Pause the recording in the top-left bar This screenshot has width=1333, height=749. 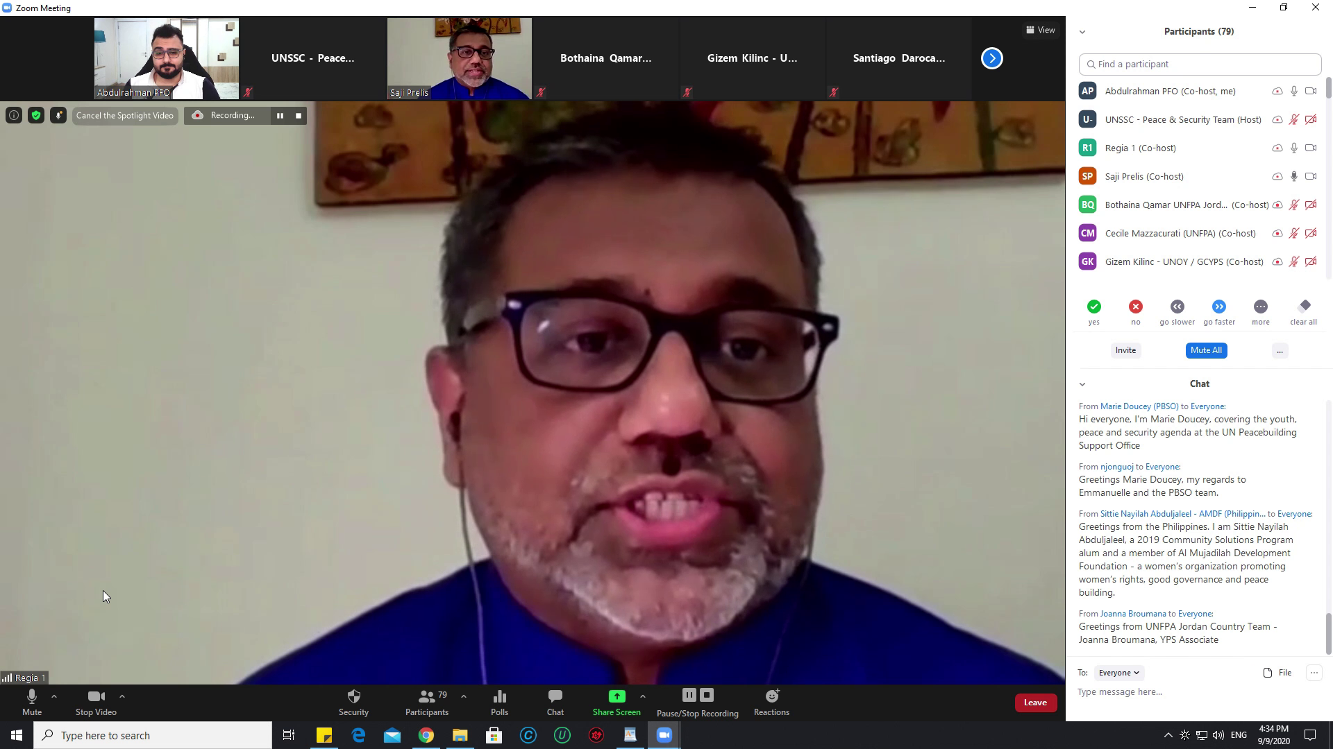(280, 116)
